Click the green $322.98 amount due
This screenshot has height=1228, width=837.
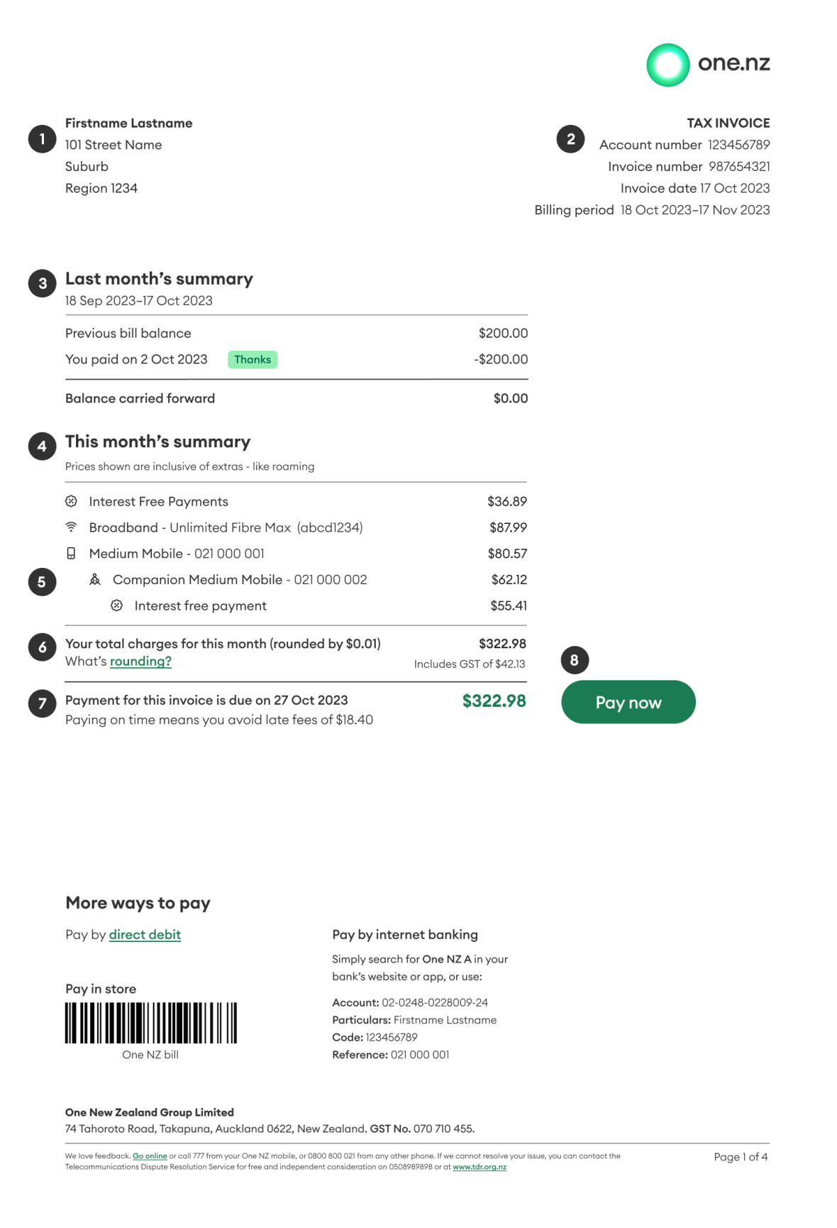pyautogui.click(x=494, y=701)
